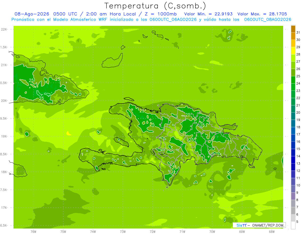Pick the gray legend swatch between 6 and 7

point(293,211)
